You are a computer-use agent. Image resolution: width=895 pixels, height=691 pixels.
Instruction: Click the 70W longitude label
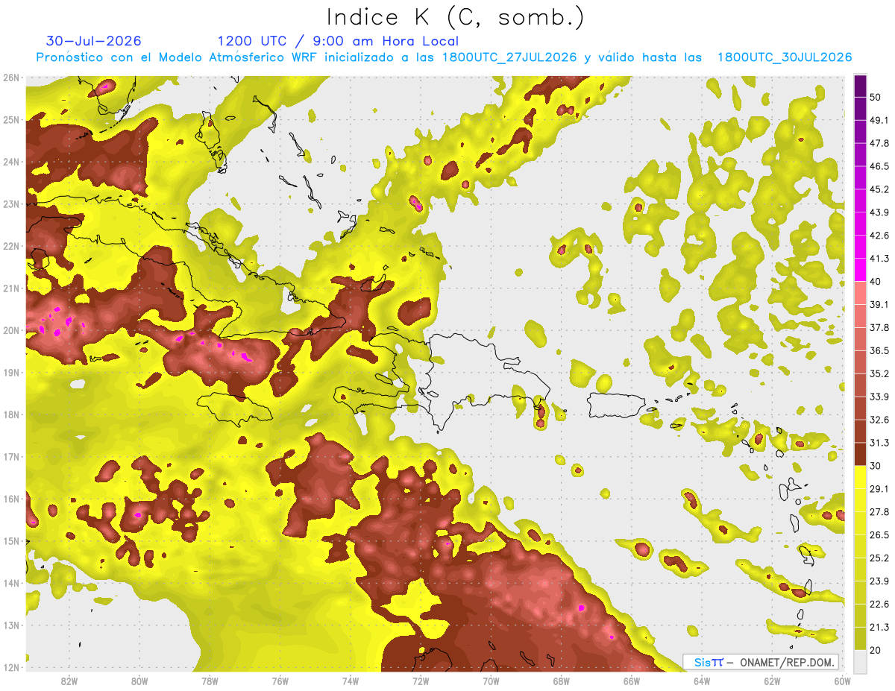click(x=491, y=681)
